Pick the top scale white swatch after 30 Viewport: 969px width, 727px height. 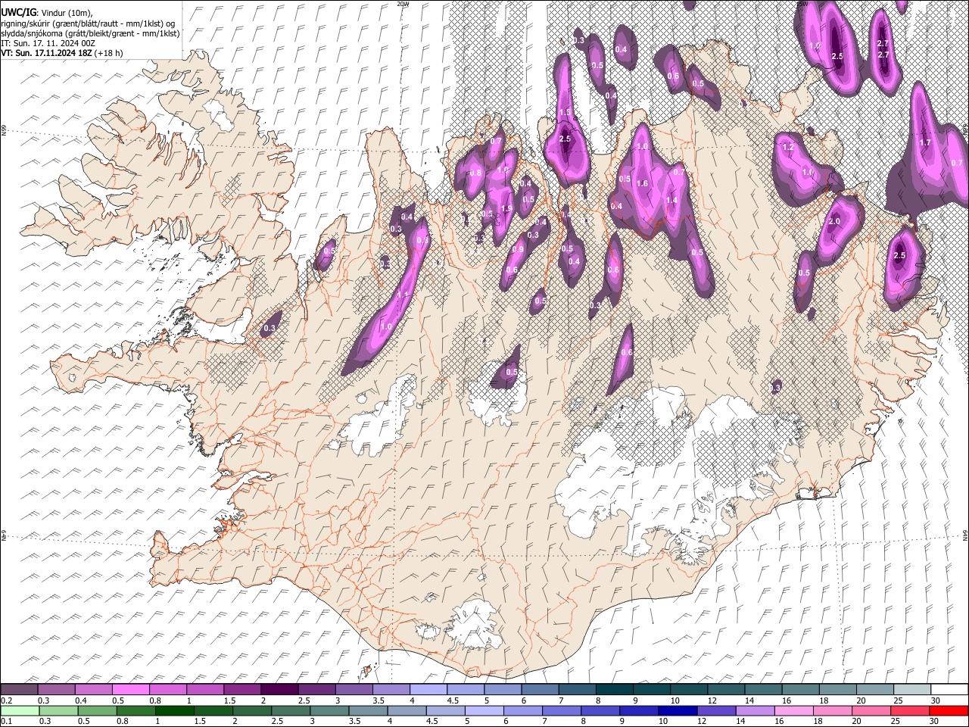(949, 689)
